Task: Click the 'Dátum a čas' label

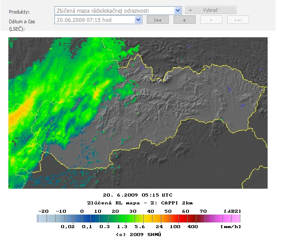Action: coord(20,21)
